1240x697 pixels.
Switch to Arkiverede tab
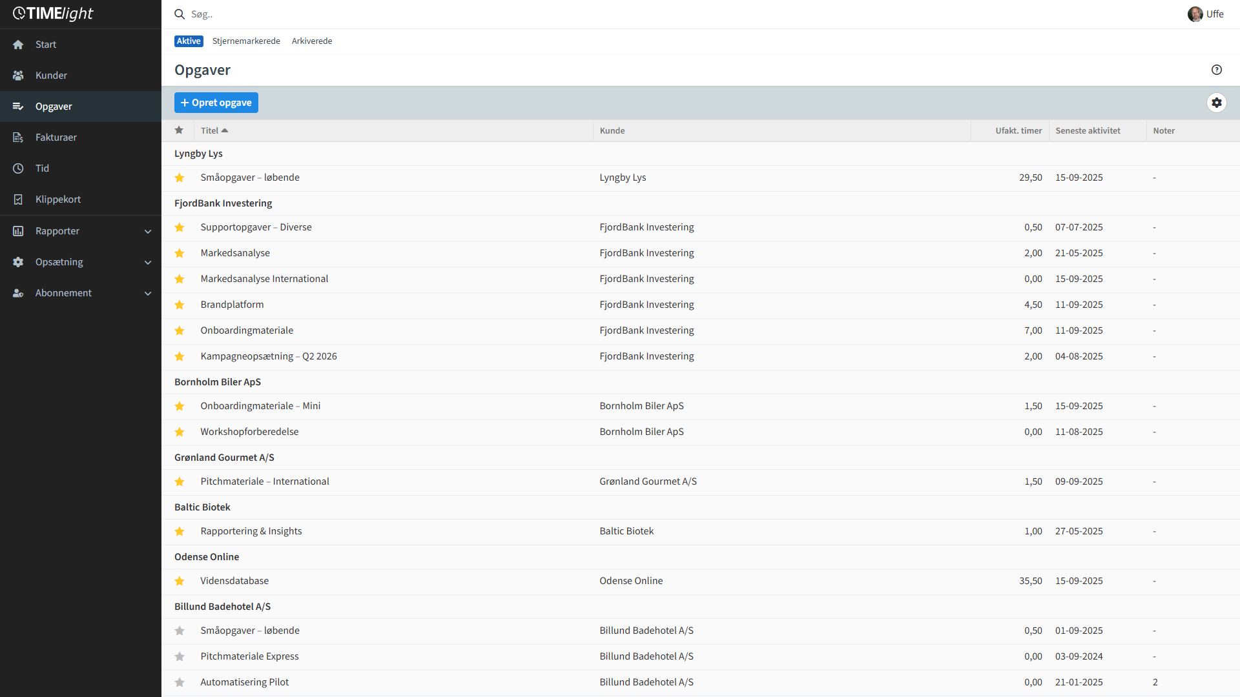pos(311,41)
